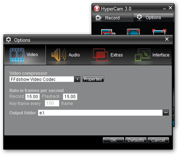Click the green Interface cursor icon
This screenshot has height=155, width=180.
(142, 55)
